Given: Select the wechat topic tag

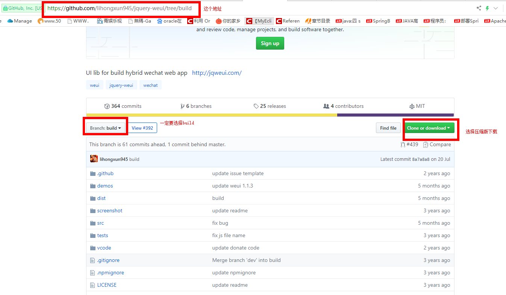Looking at the screenshot, I should (150, 85).
